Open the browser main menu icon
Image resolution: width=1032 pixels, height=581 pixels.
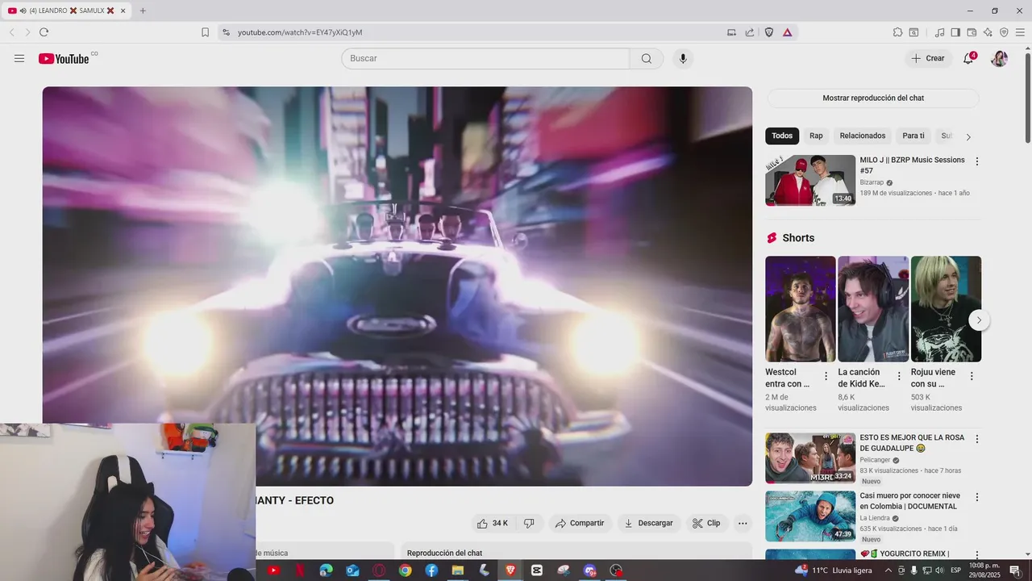tap(1020, 32)
